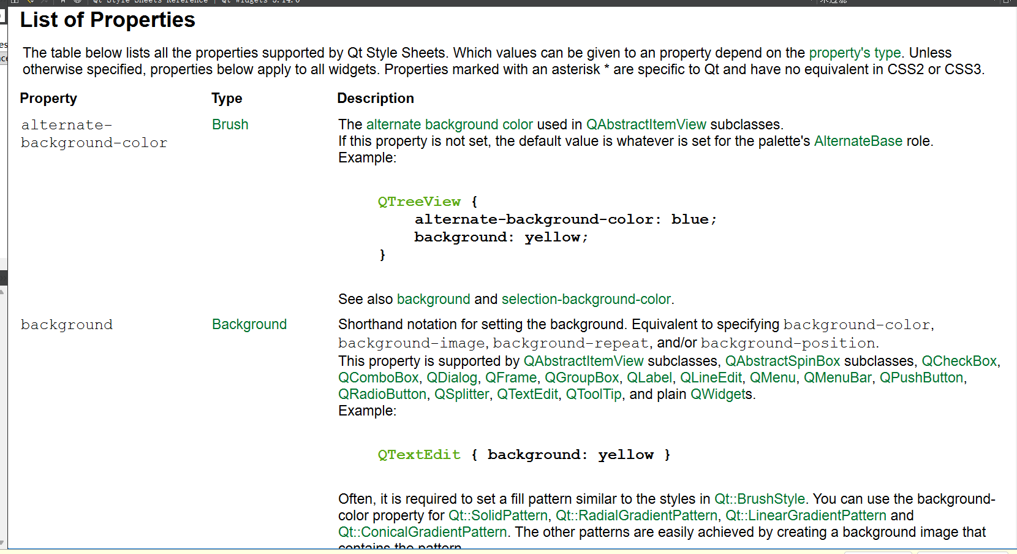Open the QAbstractSpinBox link

783,361
